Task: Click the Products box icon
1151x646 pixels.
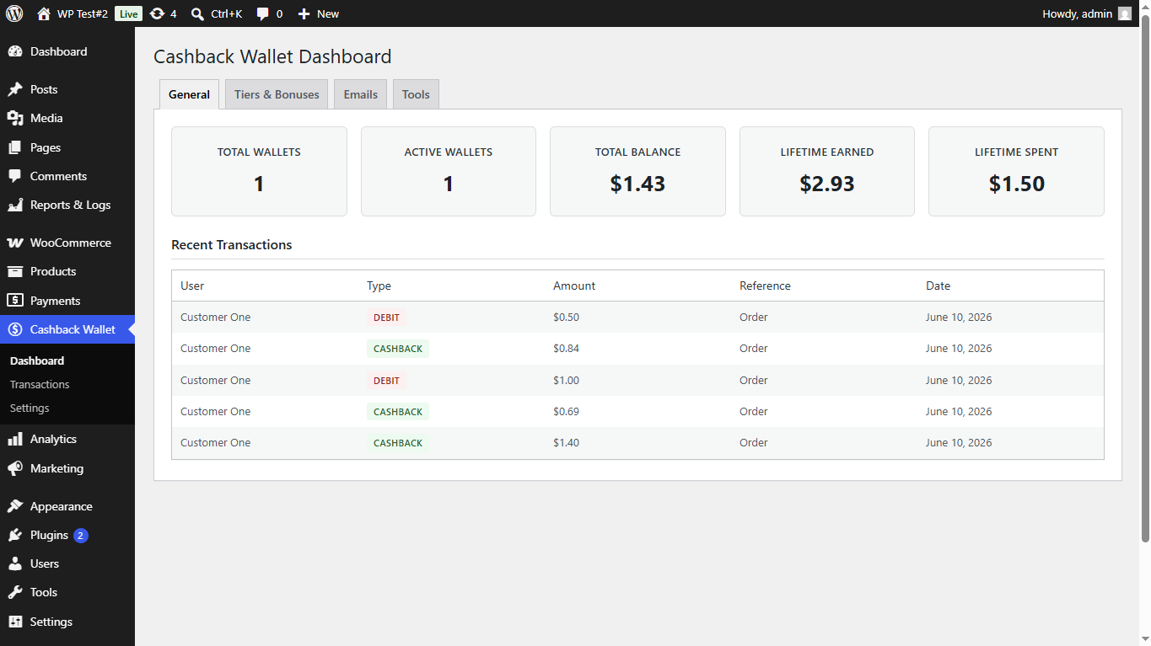Action: pyautogui.click(x=15, y=271)
